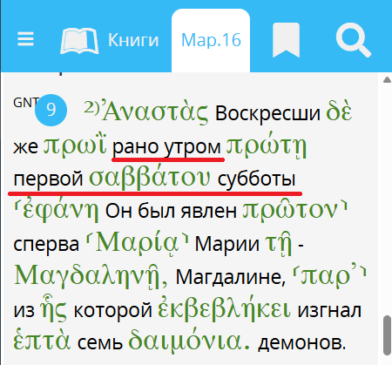Click the verse 9 number badge

coord(51,110)
